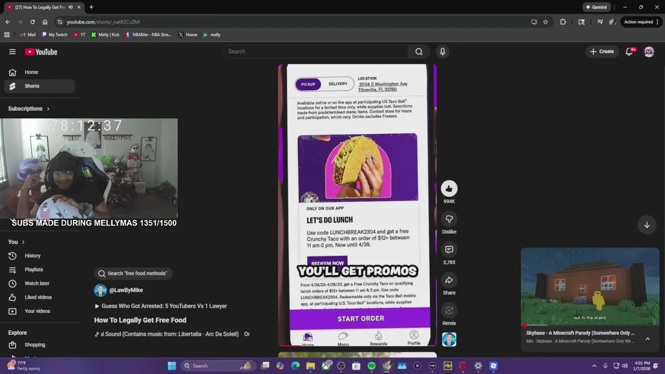This screenshot has width=665, height=374.
Task: Open Google Lens search icon in toolbar
Action: pos(581,22)
